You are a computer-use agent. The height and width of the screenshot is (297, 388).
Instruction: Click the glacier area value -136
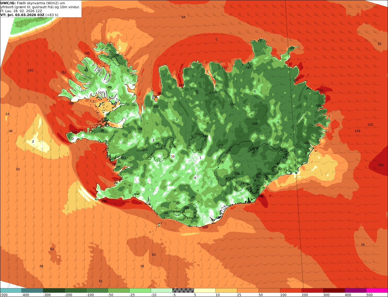(x=236, y=173)
